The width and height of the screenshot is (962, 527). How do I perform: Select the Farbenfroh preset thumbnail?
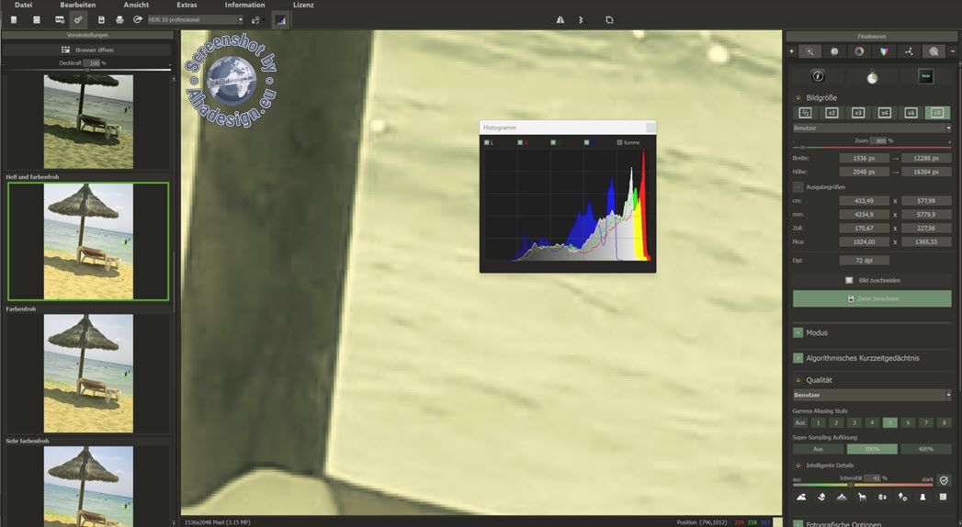[88, 373]
